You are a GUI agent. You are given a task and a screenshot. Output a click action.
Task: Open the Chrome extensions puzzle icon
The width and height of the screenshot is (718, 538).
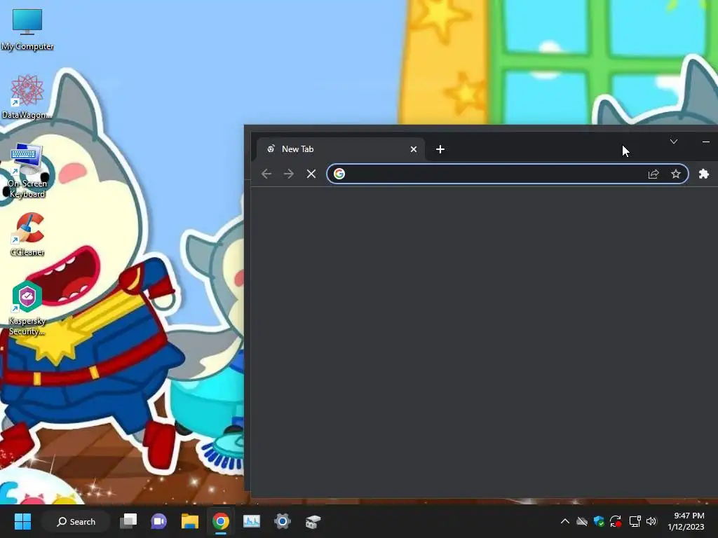pyautogui.click(x=704, y=174)
